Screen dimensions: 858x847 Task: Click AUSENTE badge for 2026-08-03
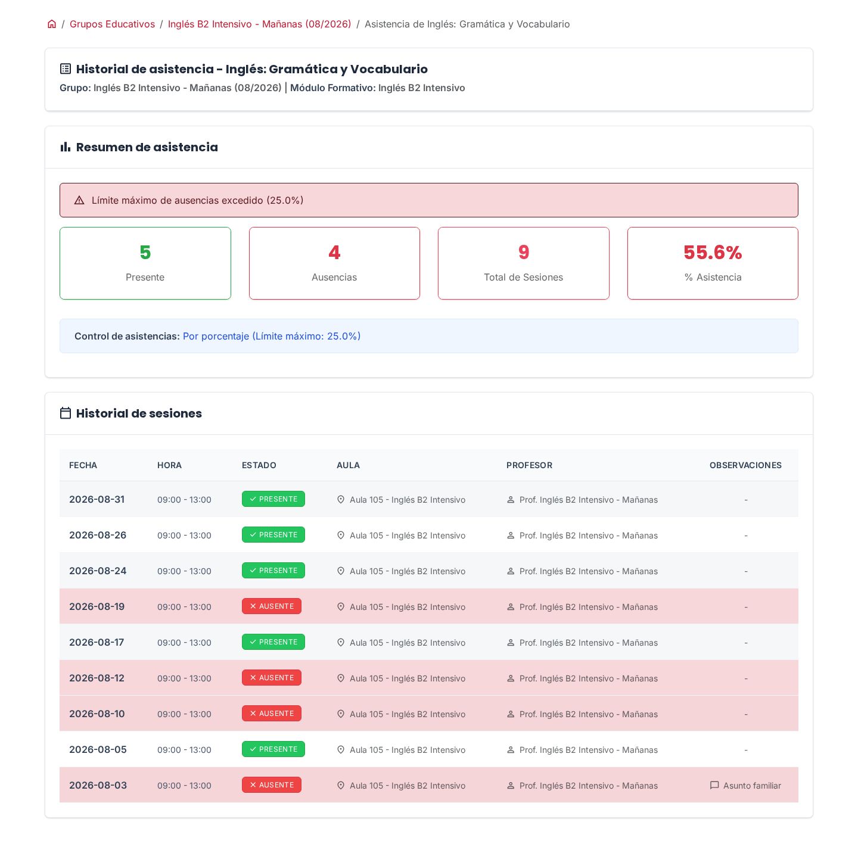[272, 785]
